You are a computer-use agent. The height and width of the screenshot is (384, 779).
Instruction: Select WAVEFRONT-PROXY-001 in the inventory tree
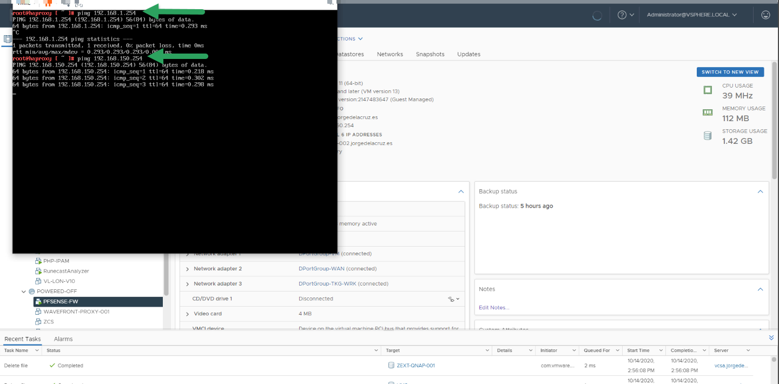76,312
